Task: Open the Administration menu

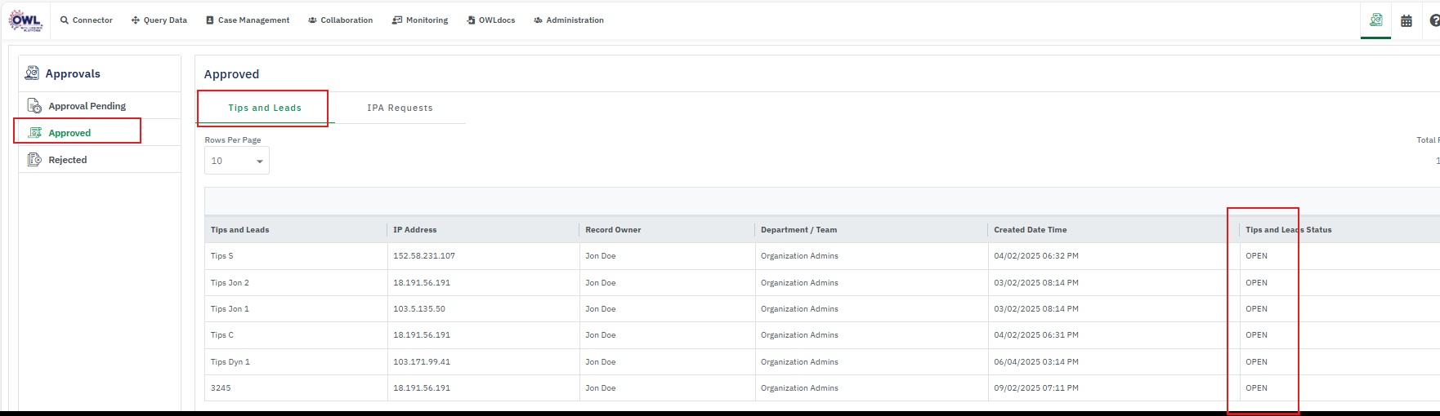Action: point(569,20)
